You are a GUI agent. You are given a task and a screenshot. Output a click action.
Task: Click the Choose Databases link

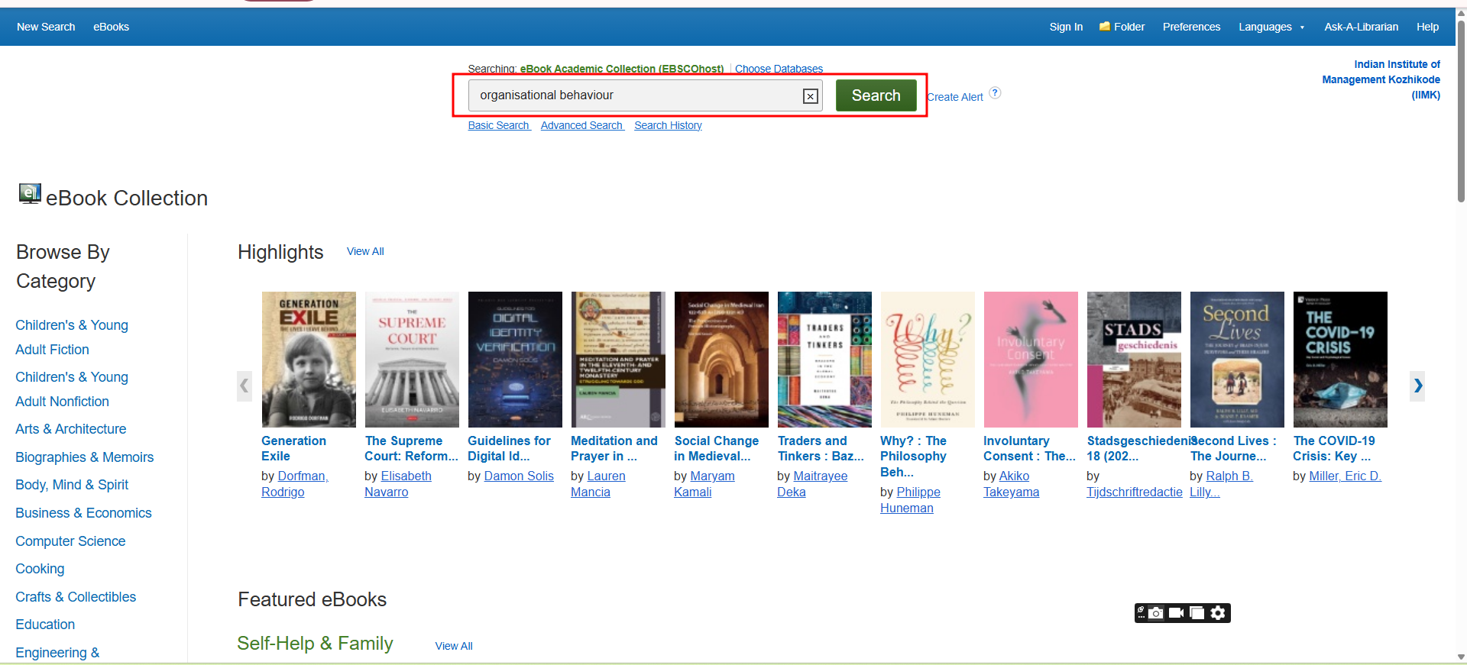pos(779,69)
